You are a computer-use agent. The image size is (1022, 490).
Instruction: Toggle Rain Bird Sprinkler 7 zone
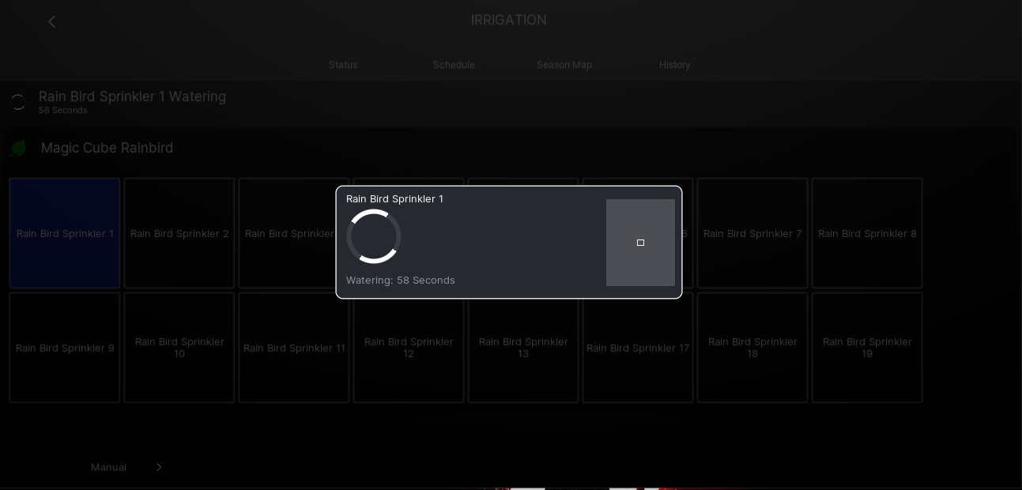(752, 233)
